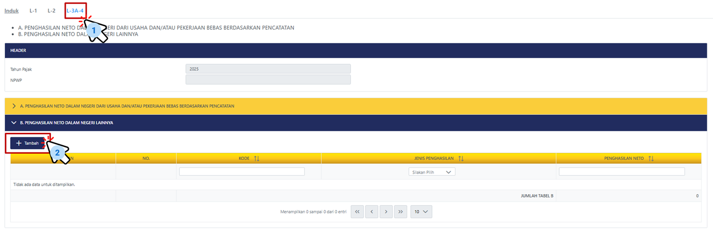Click the KODE filter text field

pyautogui.click(x=242, y=172)
